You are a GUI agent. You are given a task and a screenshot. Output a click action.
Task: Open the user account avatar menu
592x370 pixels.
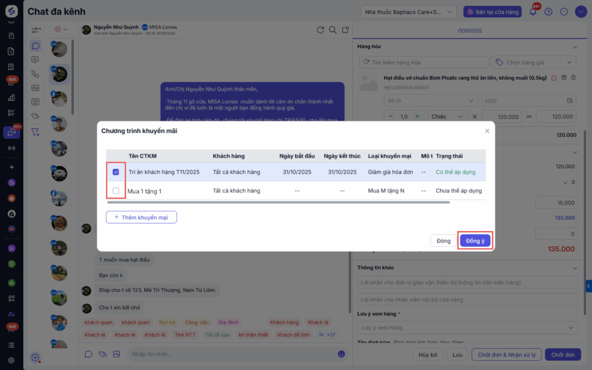tap(580, 12)
